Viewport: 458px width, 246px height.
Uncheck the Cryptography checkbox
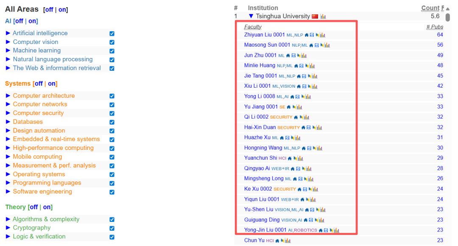coord(112,228)
